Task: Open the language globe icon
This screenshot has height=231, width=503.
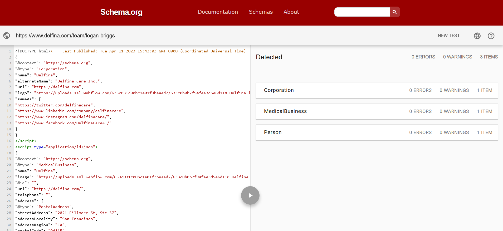Action: click(477, 36)
